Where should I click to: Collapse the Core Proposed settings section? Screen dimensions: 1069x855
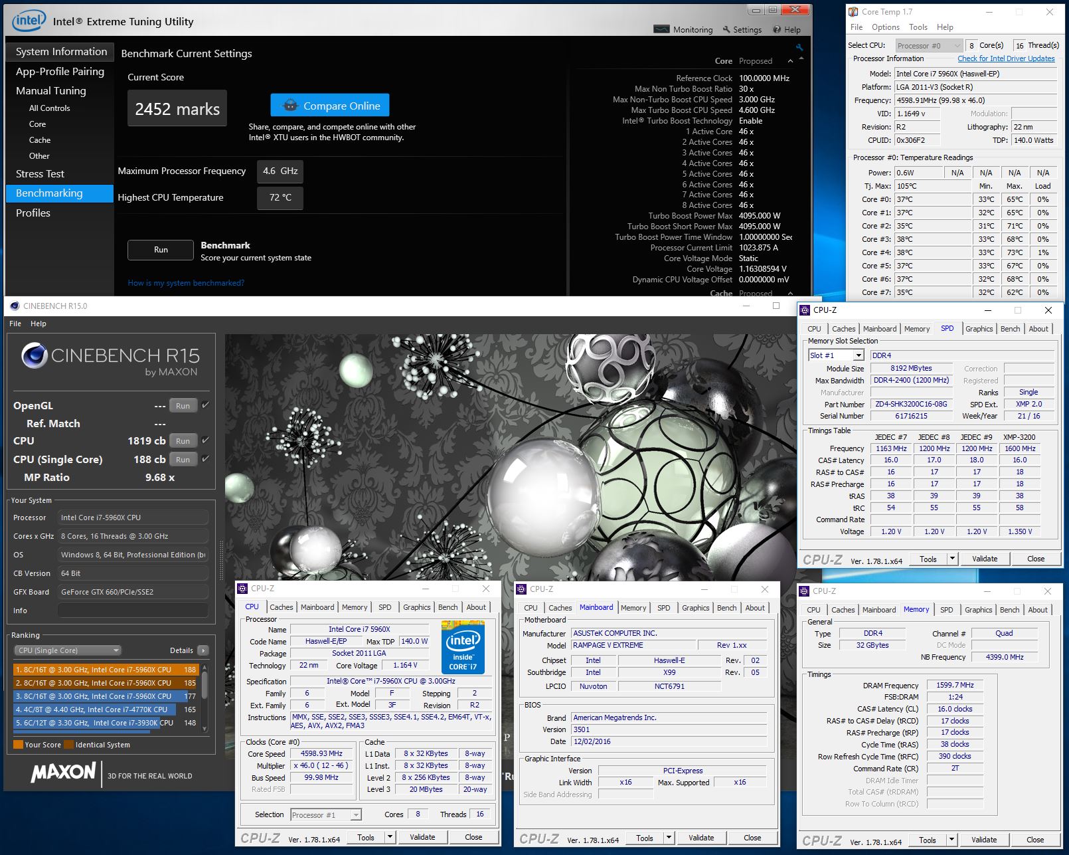click(790, 61)
